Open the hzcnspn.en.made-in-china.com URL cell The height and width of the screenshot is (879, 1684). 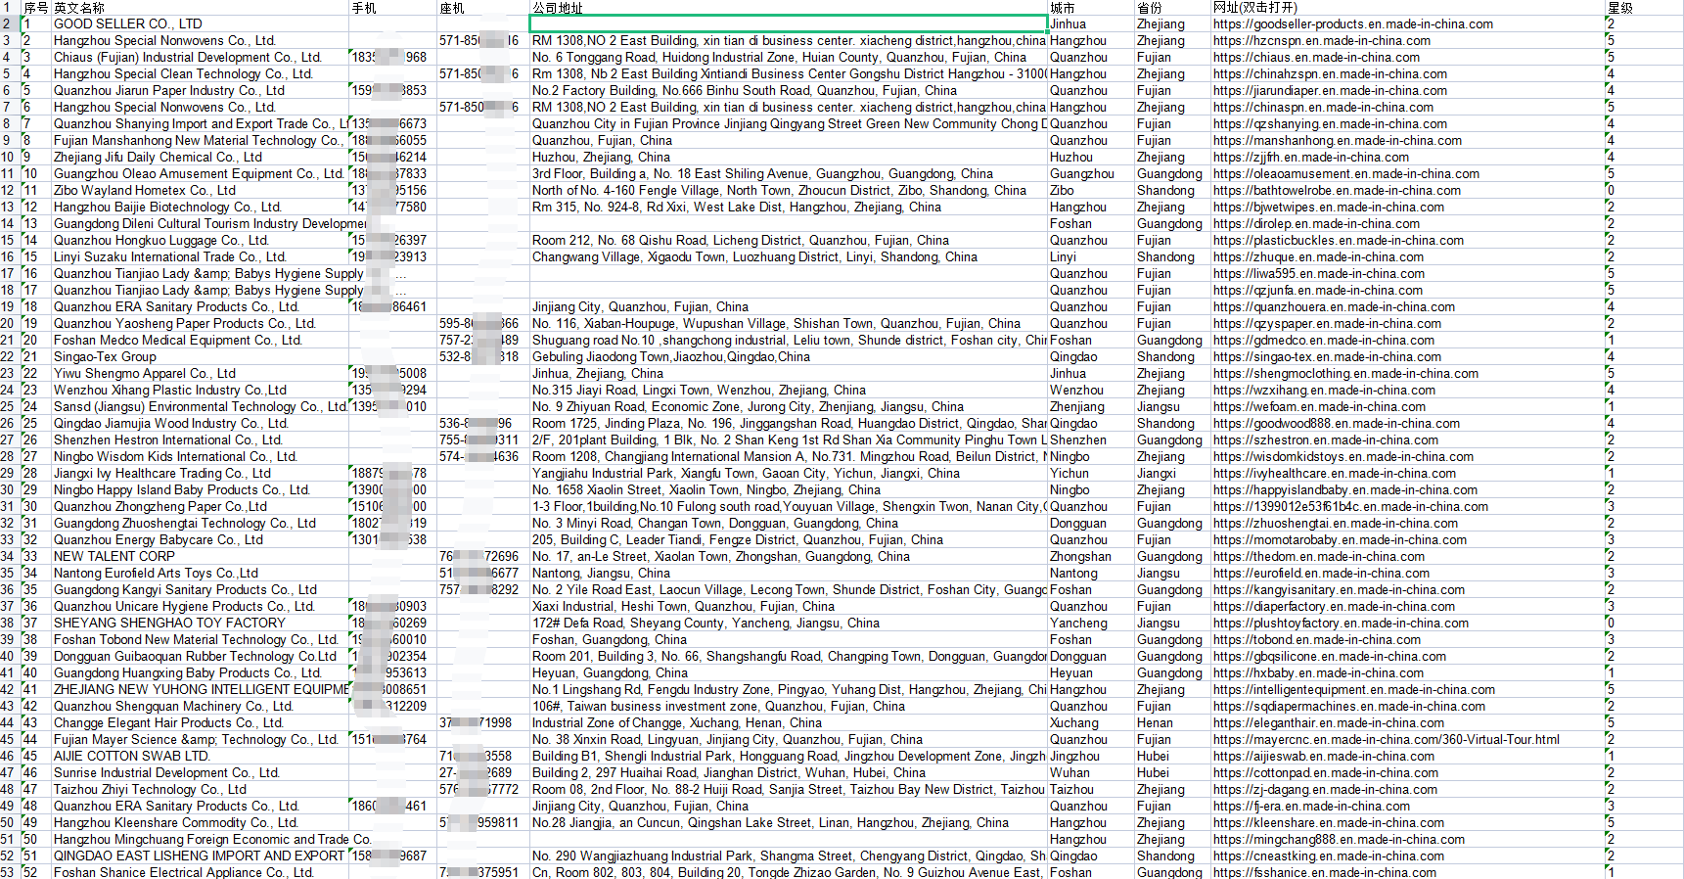point(1407,40)
